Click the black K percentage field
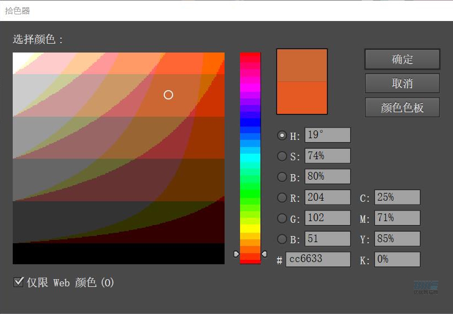The image size is (453, 314). pyautogui.click(x=397, y=259)
